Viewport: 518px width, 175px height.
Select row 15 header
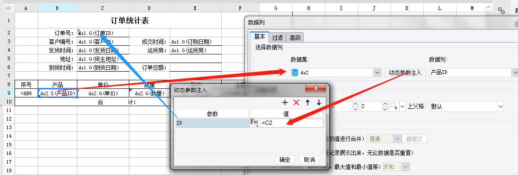click(9, 145)
